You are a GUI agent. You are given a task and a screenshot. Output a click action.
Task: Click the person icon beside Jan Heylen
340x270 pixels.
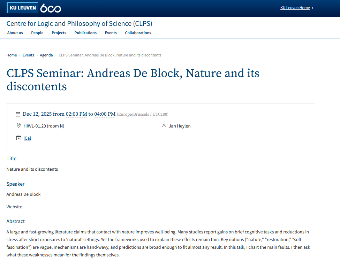[x=164, y=126]
